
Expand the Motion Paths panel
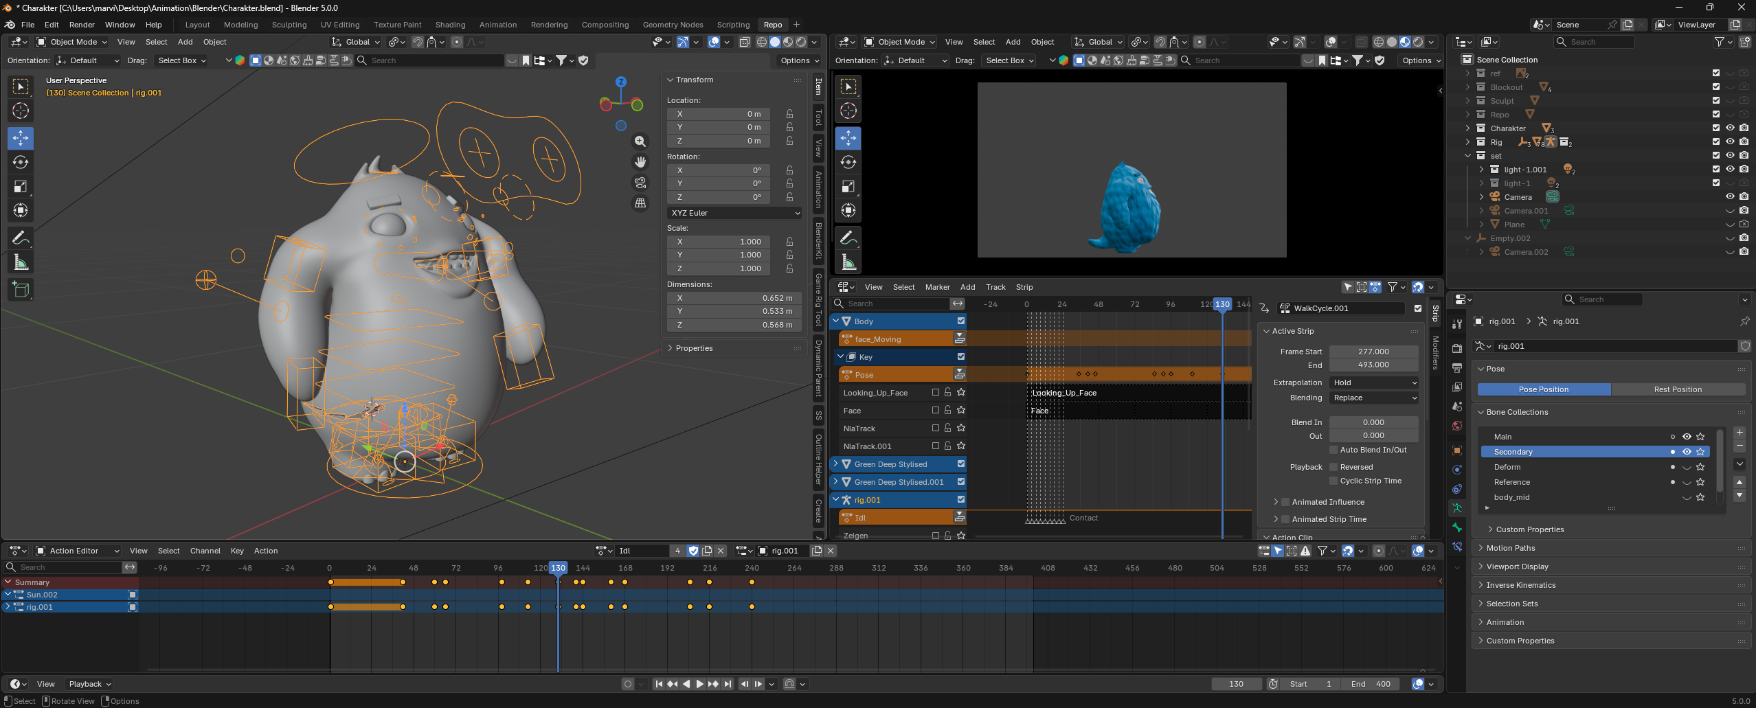coord(1510,548)
